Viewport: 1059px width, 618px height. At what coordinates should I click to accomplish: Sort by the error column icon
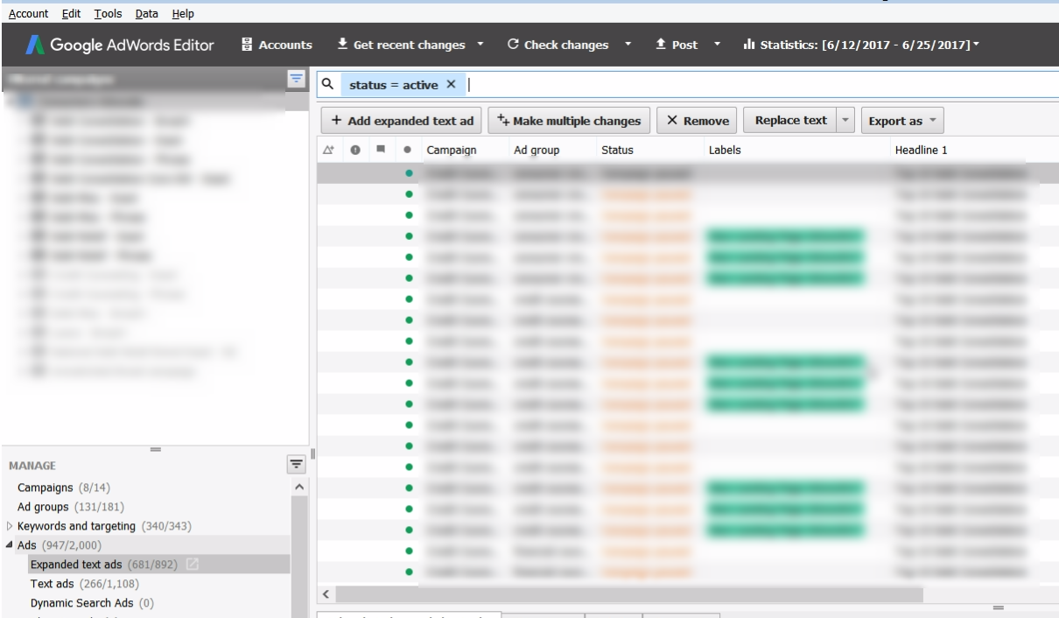[357, 151]
